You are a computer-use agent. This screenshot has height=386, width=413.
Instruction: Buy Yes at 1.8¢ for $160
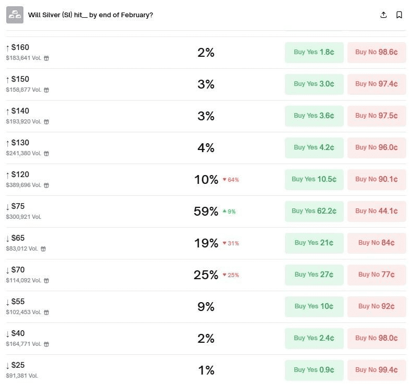pos(314,53)
